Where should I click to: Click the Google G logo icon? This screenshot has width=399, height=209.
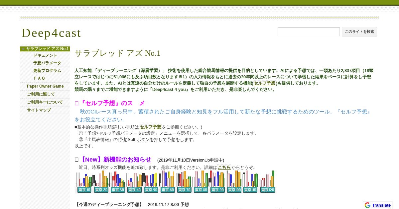(x=367, y=205)
